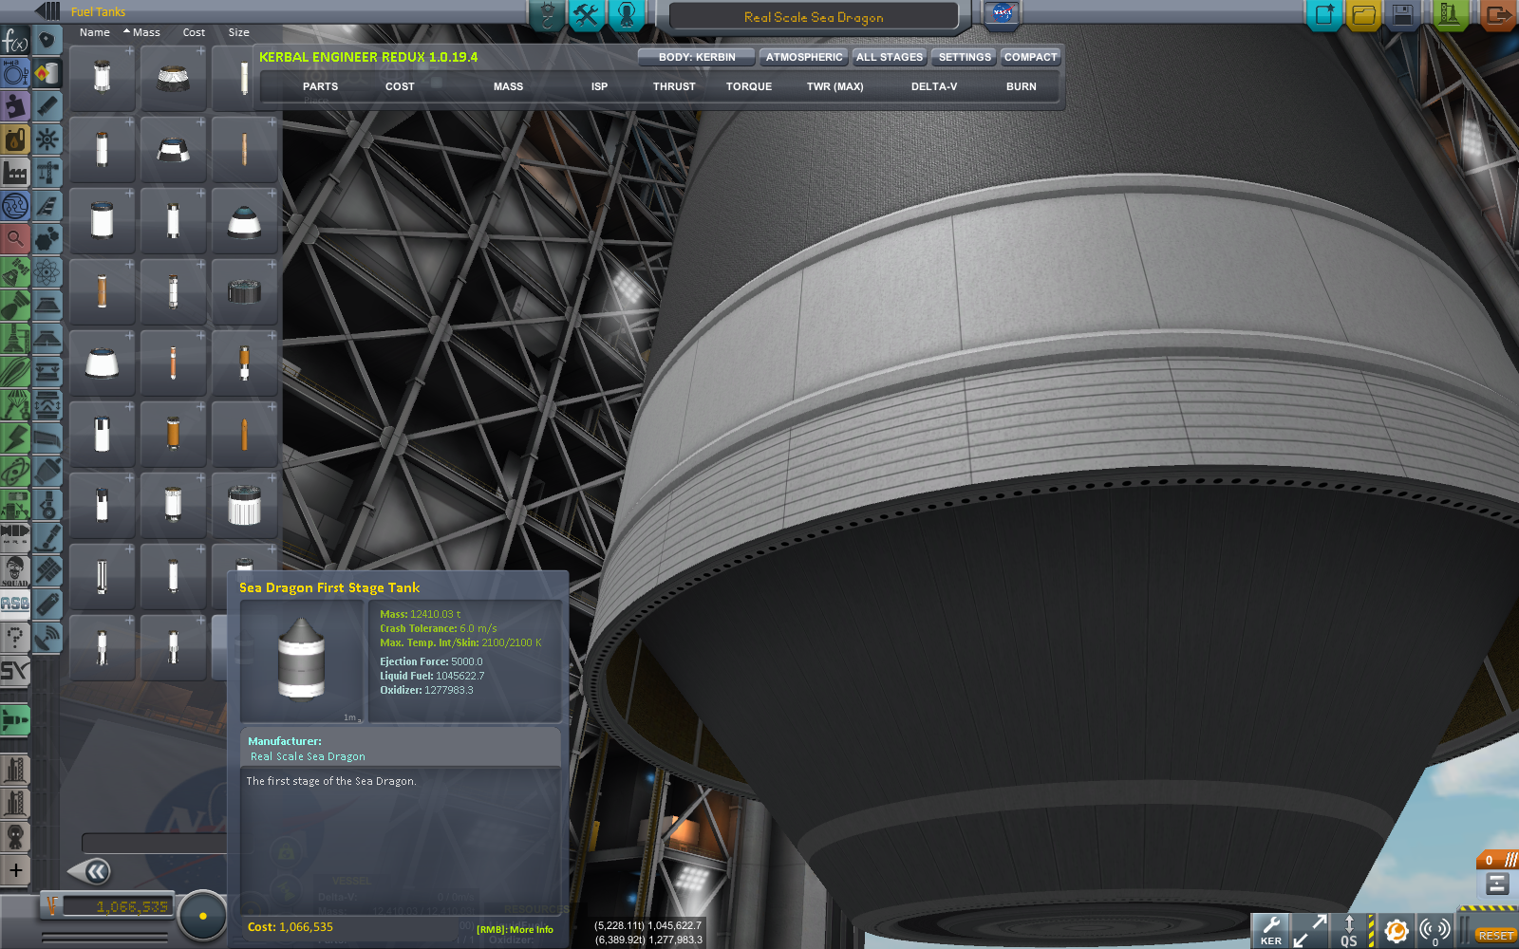The image size is (1519, 949).
Task: Collapse the Fuel Tanks header arrow
Action: (47, 11)
